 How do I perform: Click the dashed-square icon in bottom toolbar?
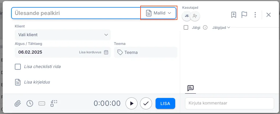pyautogui.click(x=54, y=103)
